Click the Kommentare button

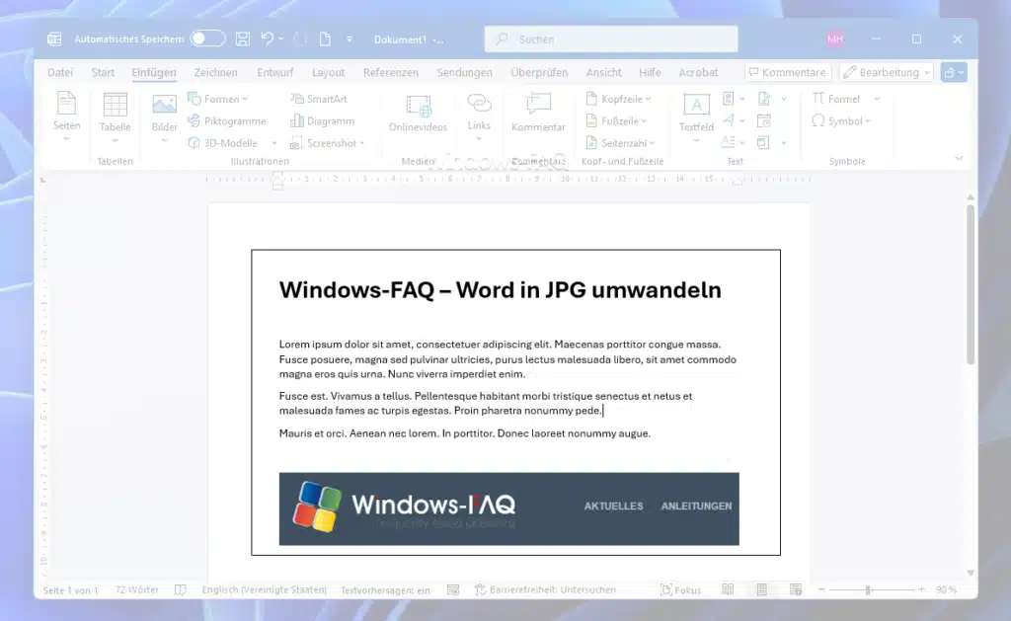tap(787, 72)
